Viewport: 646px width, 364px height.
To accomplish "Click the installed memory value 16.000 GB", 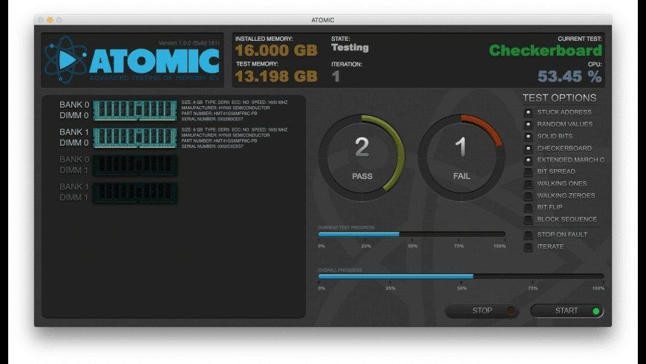I will tap(276, 51).
